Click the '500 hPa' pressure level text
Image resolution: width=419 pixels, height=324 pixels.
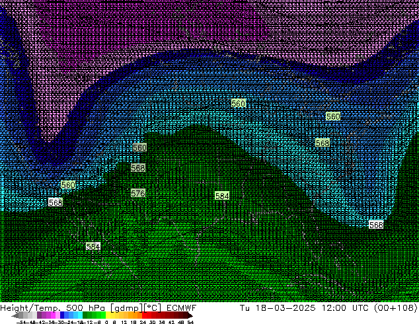[85, 307]
